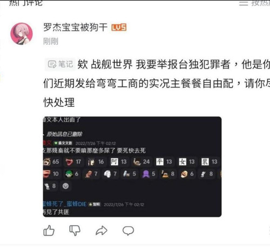The width and height of the screenshot is (270, 251).
Task: Click the green hat 6 reaction
Action: coord(72,174)
